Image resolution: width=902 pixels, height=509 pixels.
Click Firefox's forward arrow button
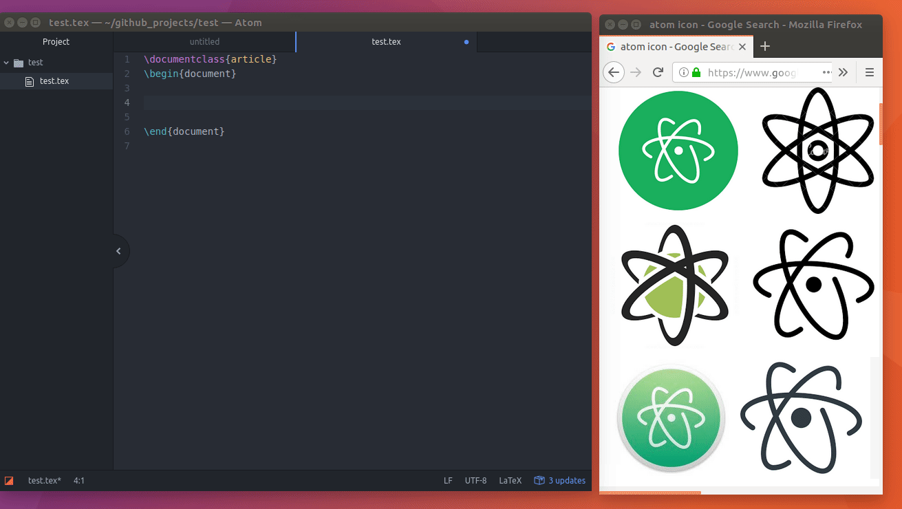636,72
